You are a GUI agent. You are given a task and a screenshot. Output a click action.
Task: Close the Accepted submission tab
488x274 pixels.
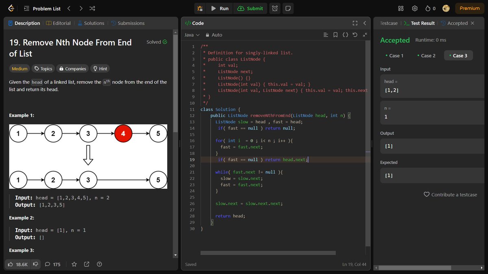point(473,23)
